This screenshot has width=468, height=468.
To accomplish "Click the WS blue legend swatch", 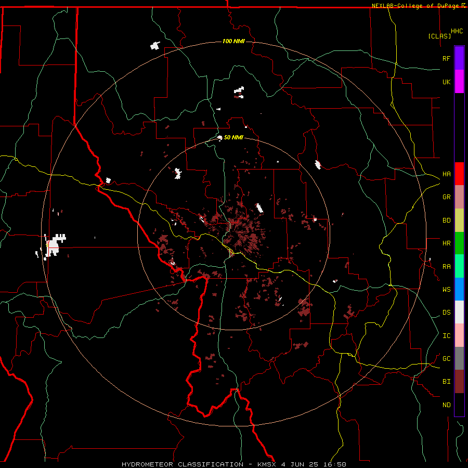I will (459, 289).
